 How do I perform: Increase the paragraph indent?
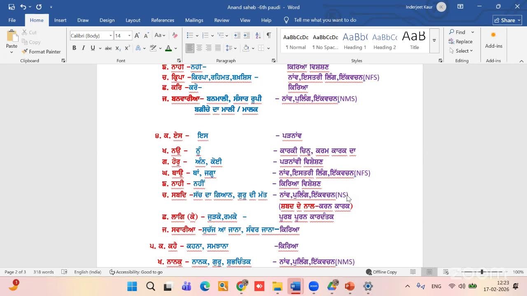[x=247, y=36]
